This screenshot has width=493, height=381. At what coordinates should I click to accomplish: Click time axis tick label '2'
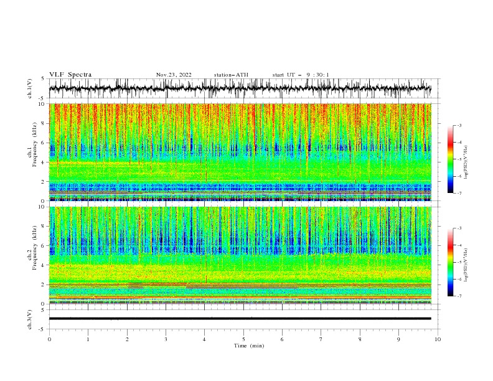(127, 339)
